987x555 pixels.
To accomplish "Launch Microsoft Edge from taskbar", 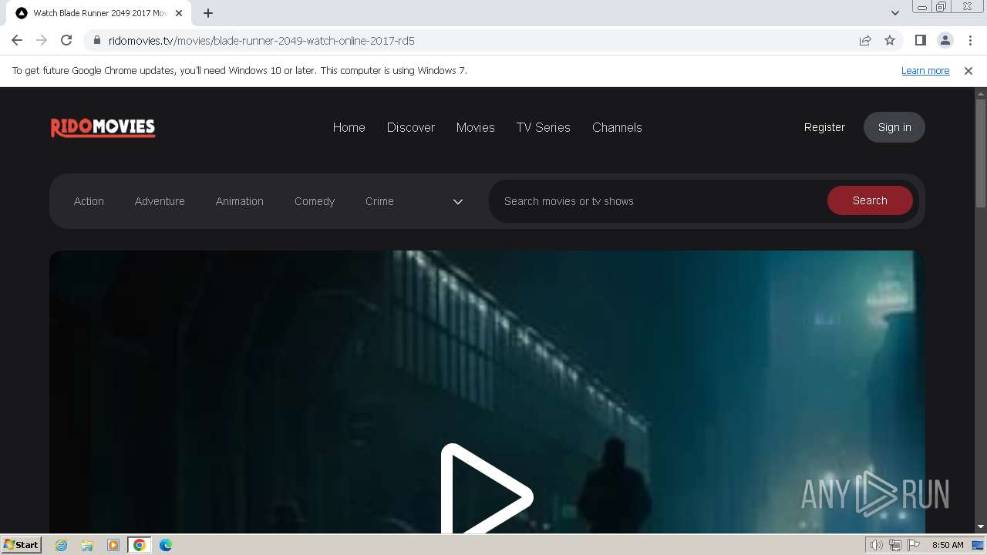I will tap(165, 545).
